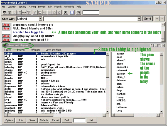
Task: Join samirz's table from chat
Action: [6, 40]
